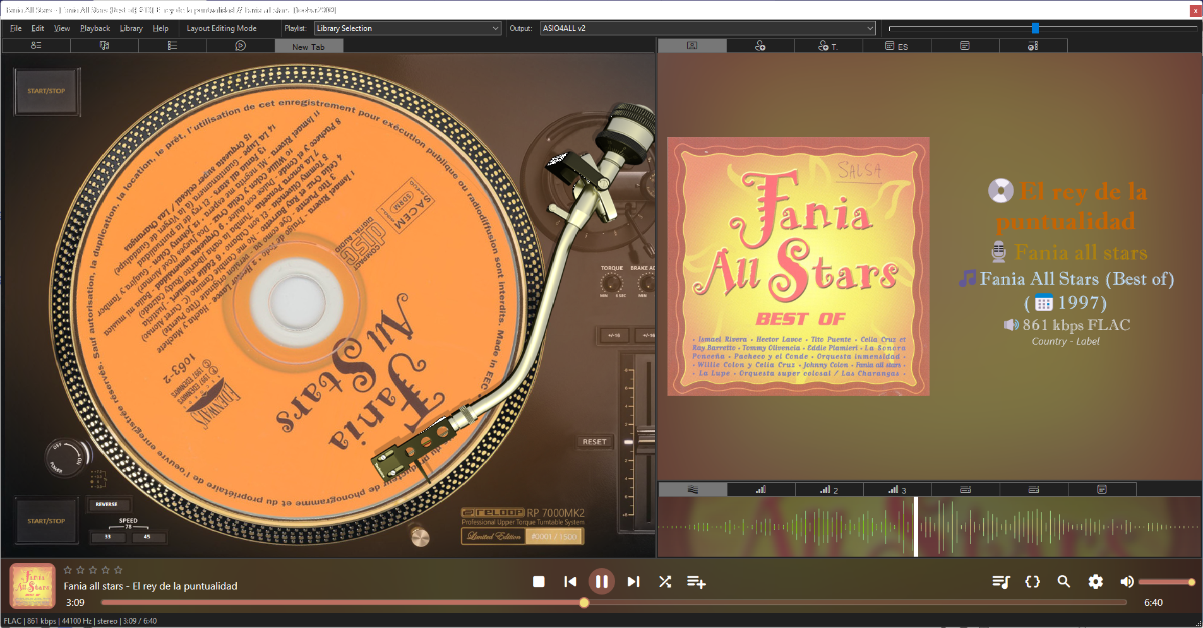The height and width of the screenshot is (628, 1203).
Task: Open the View menu
Action: coord(62,28)
